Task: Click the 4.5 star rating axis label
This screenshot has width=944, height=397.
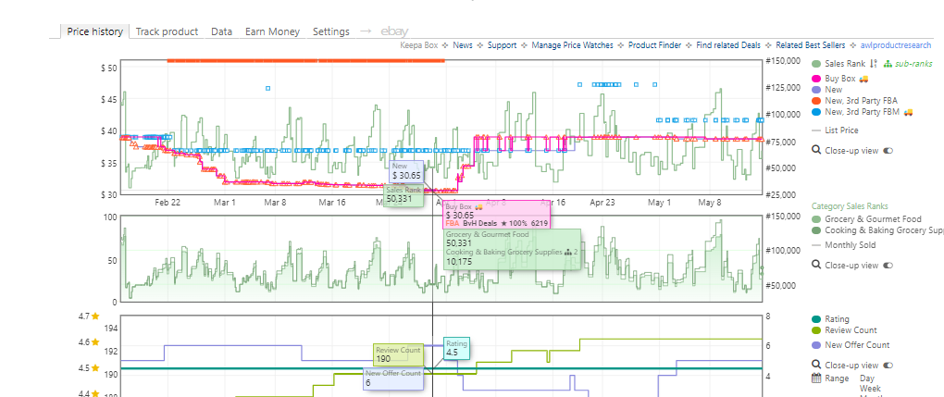Action: pyautogui.click(x=88, y=368)
